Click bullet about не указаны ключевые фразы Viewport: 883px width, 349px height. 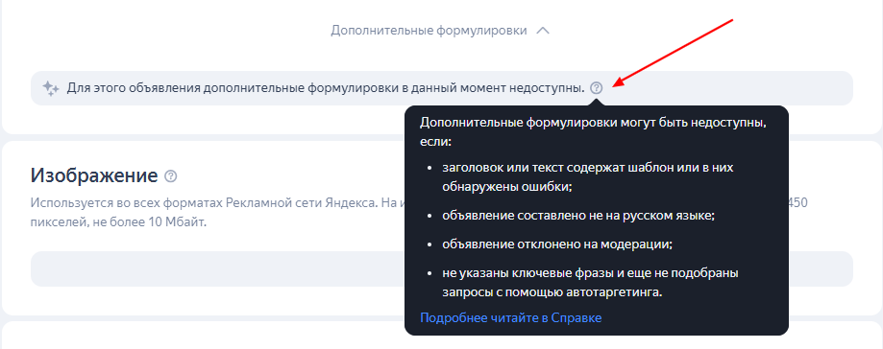tap(590, 282)
